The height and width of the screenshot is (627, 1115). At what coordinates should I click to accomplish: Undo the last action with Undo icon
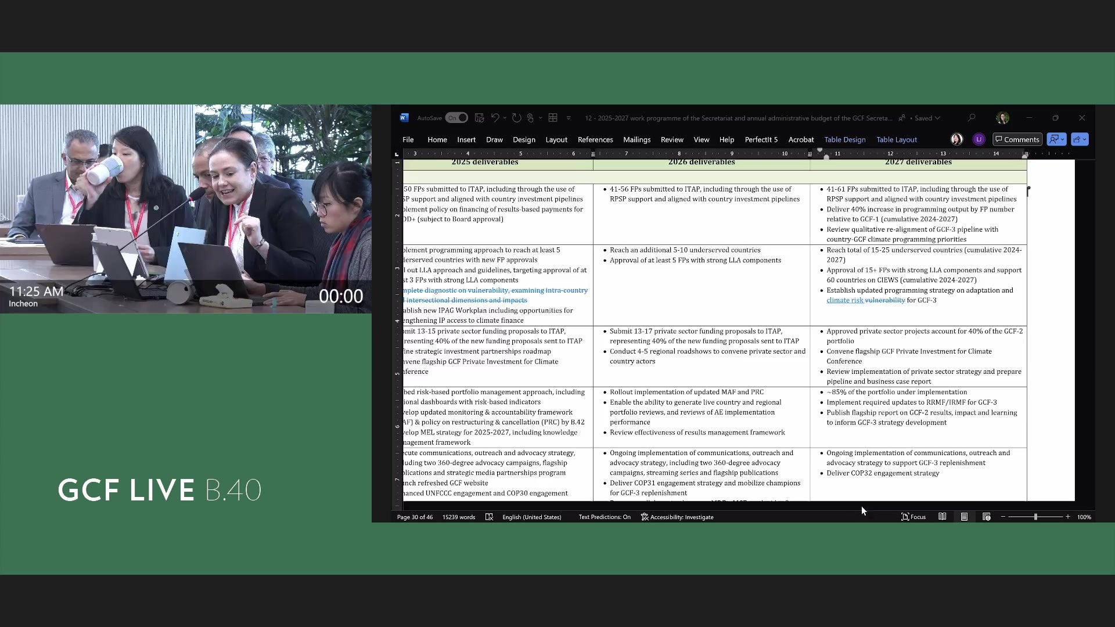coord(495,118)
